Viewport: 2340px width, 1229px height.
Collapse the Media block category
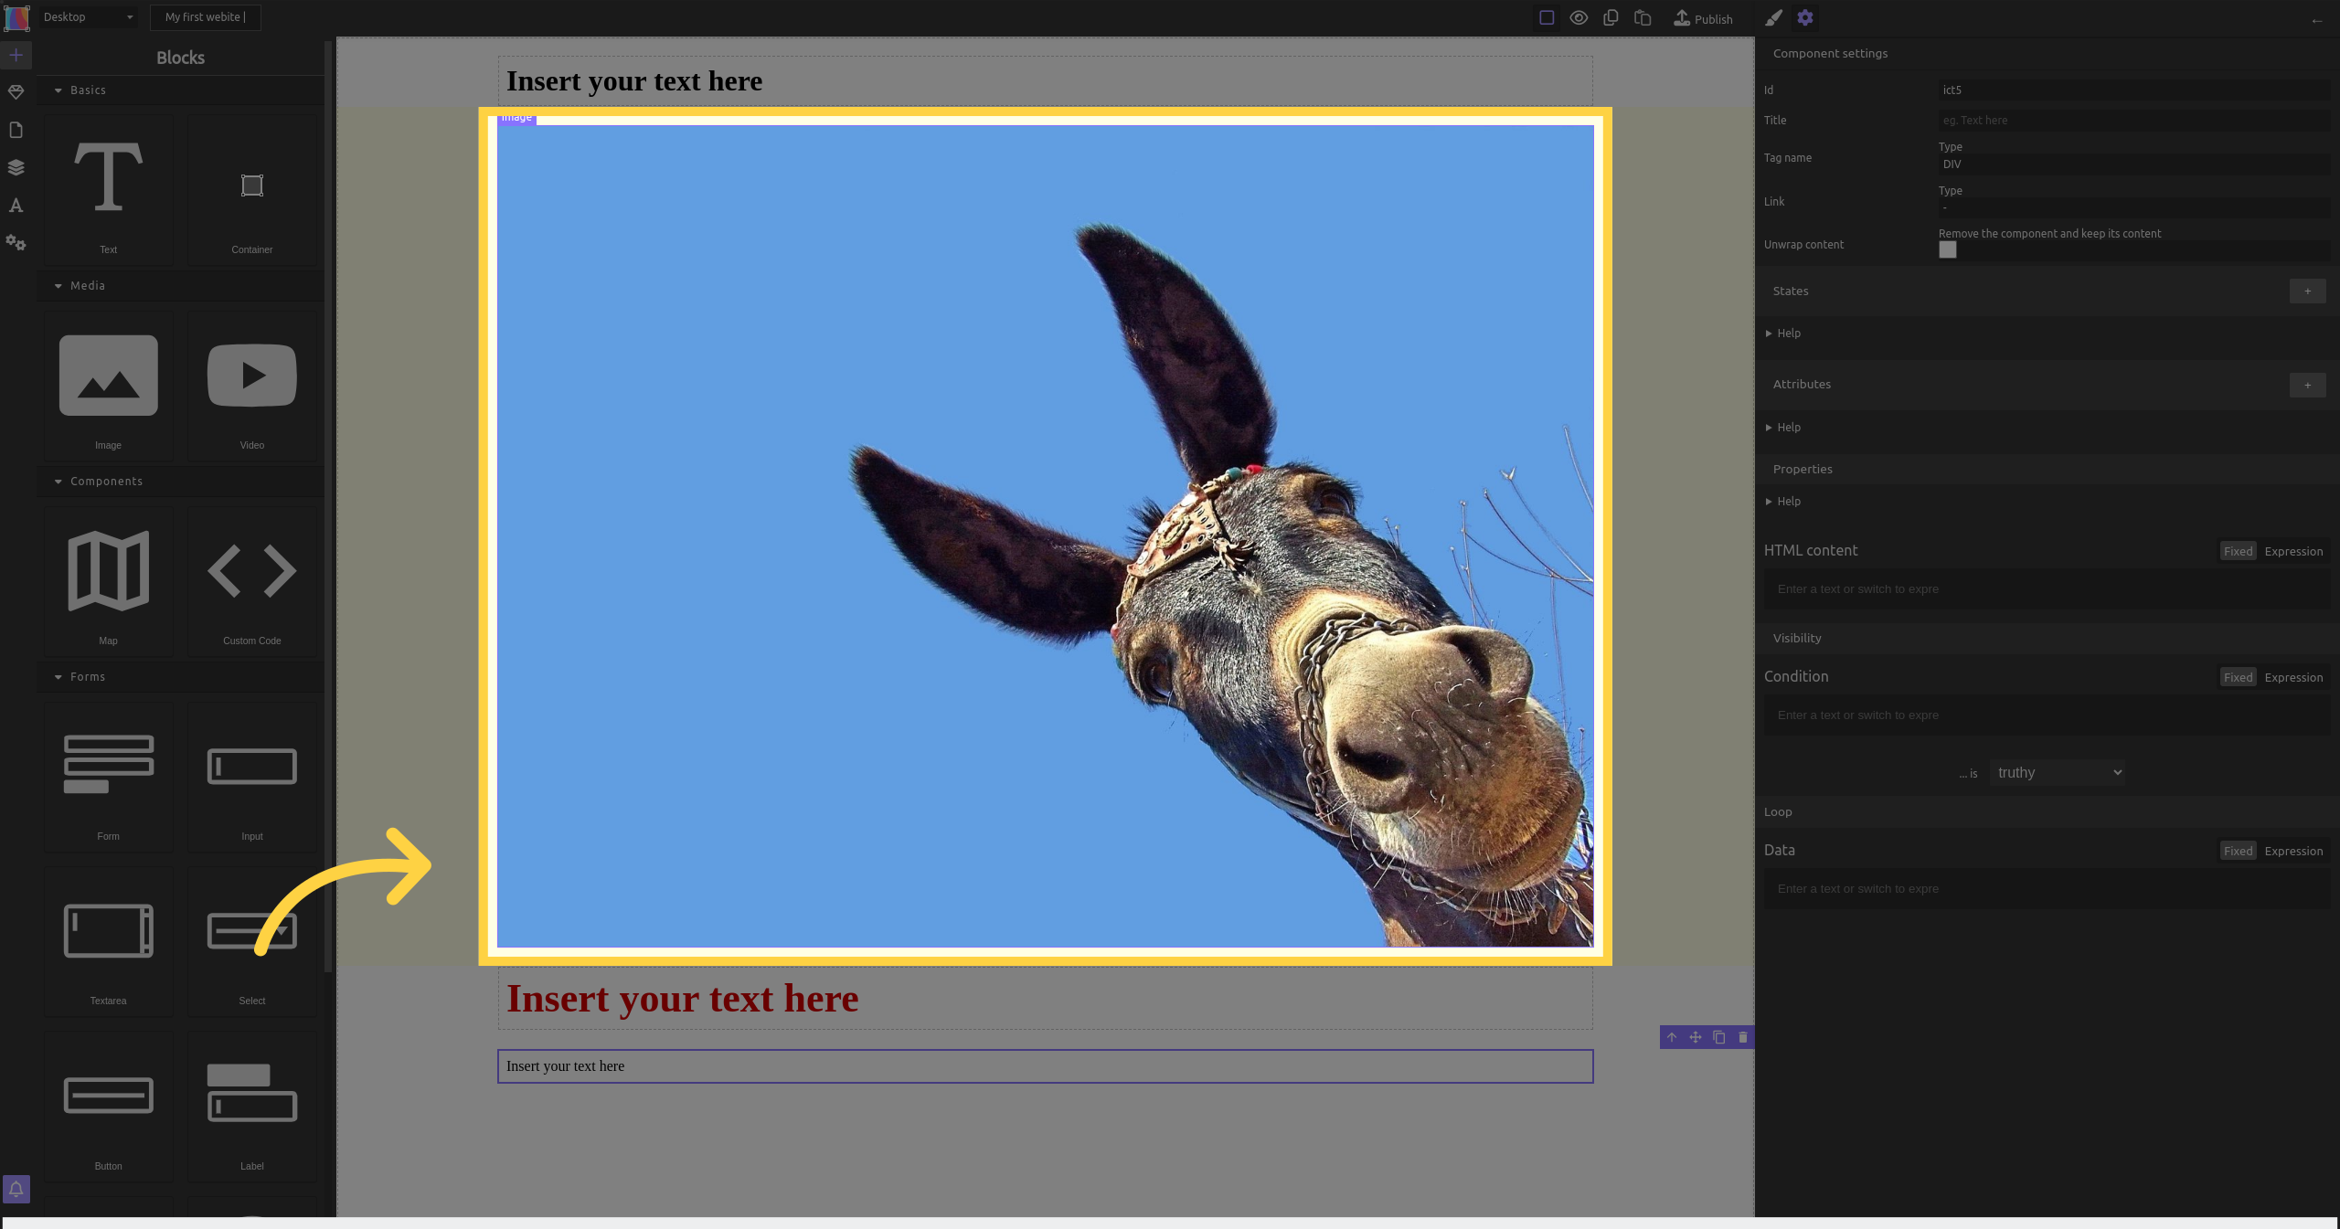click(180, 286)
